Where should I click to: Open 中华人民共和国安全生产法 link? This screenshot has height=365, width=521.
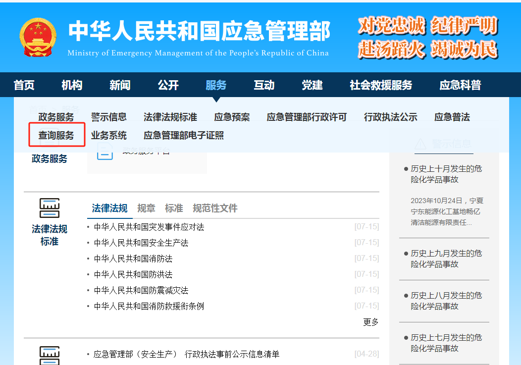tap(141, 243)
